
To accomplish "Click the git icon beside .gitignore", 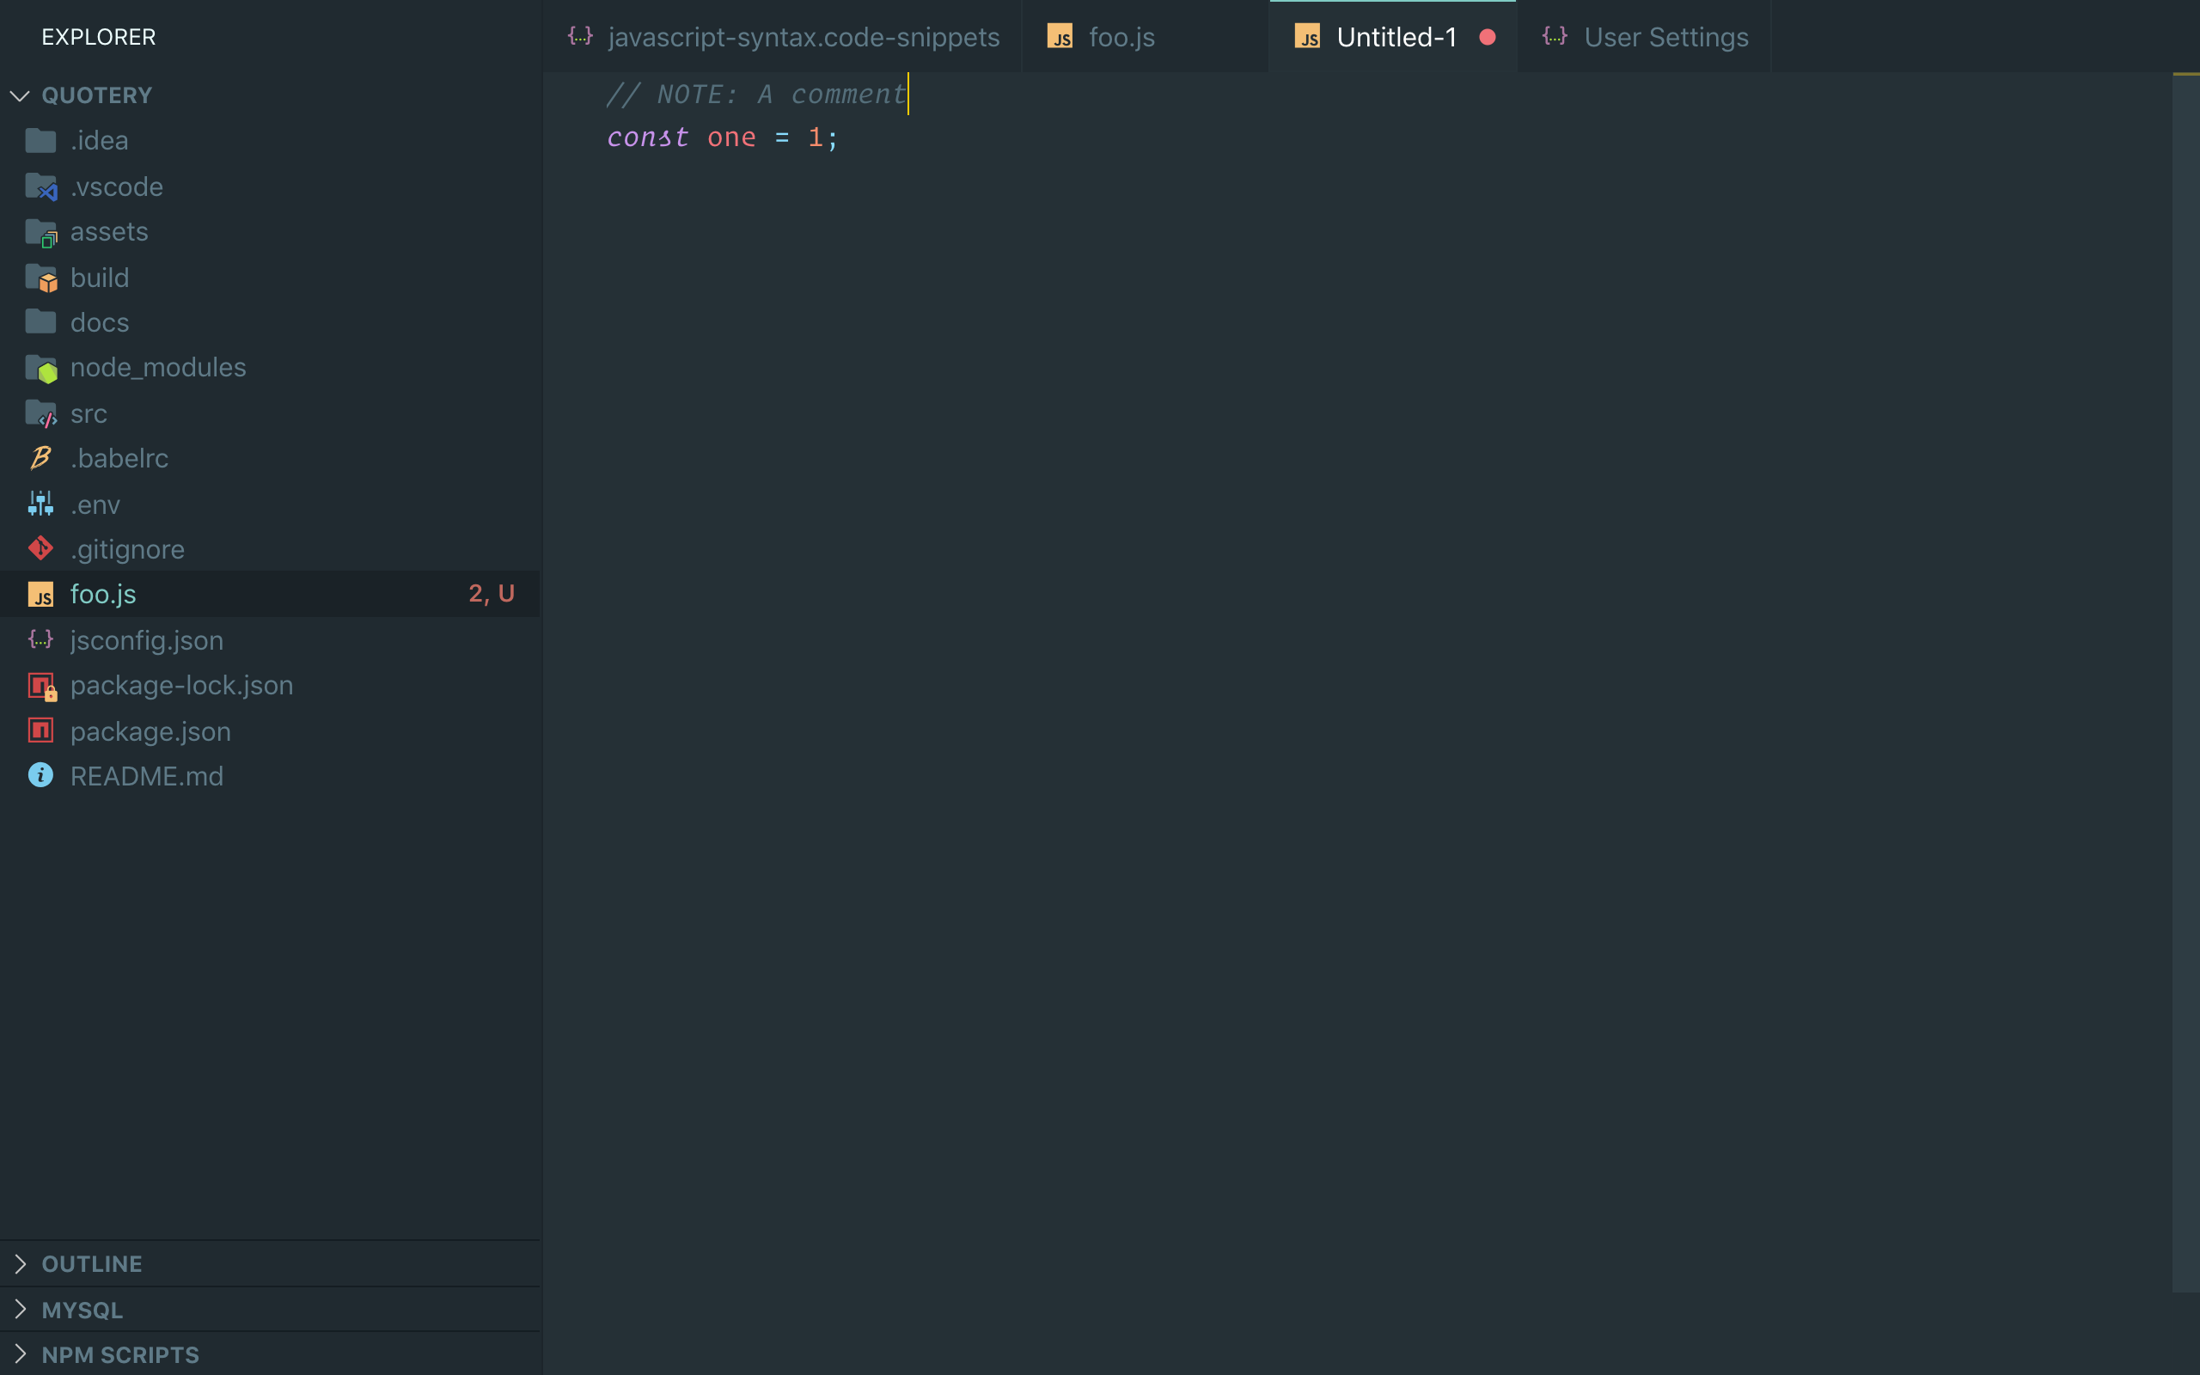I will (x=41, y=548).
